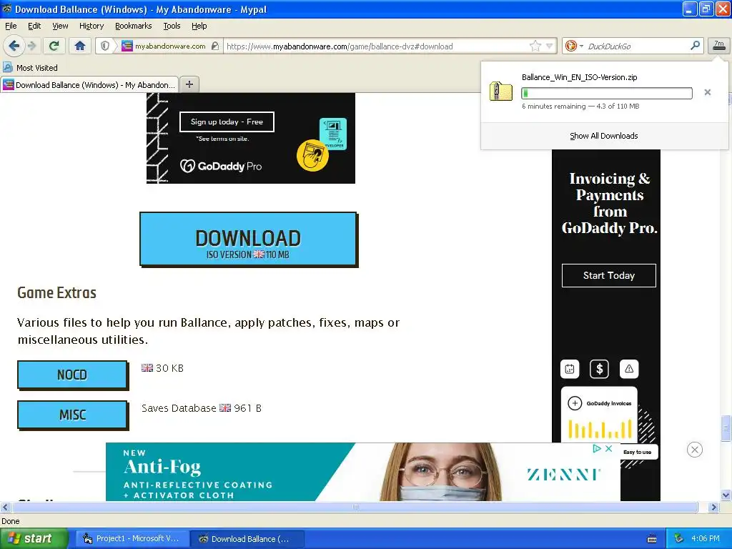This screenshot has height=549, width=732.
Task: Click the myabandonware.com site identity icon
Action: click(127, 46)
